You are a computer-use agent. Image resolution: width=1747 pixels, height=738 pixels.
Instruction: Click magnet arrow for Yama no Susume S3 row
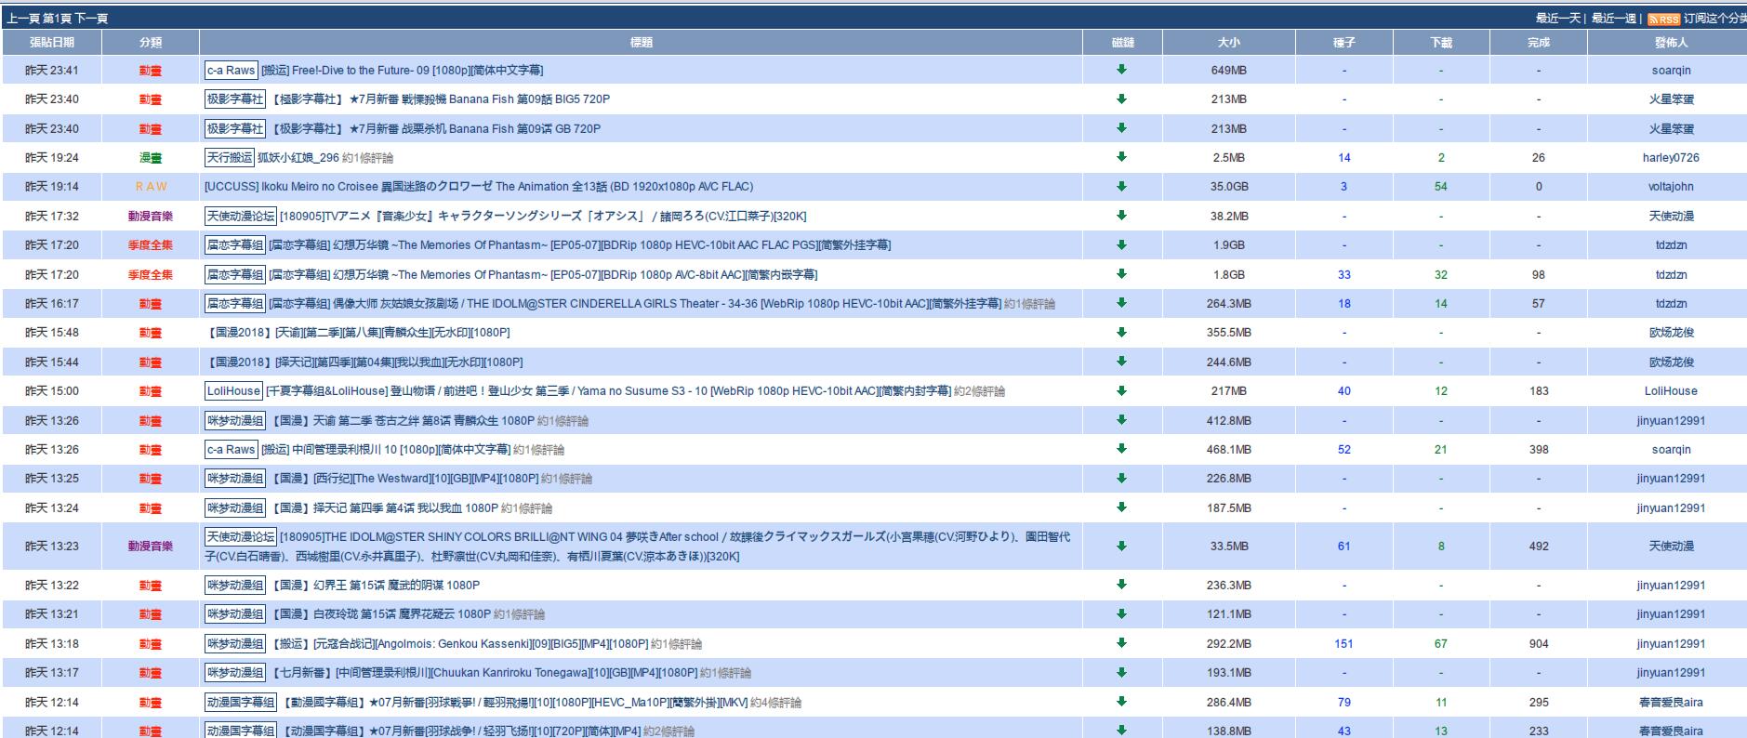point(1121,390)
